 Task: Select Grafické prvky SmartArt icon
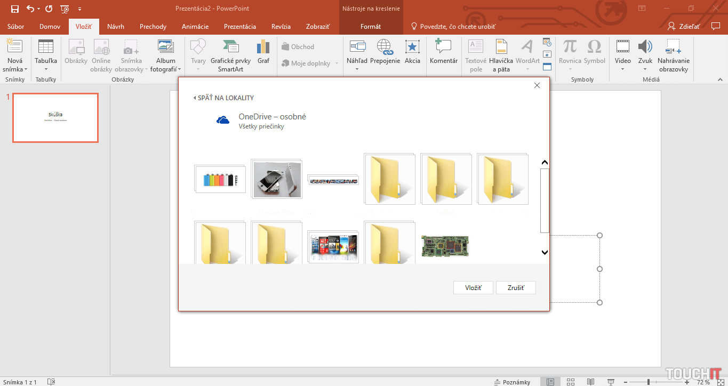tap(230, 47)
